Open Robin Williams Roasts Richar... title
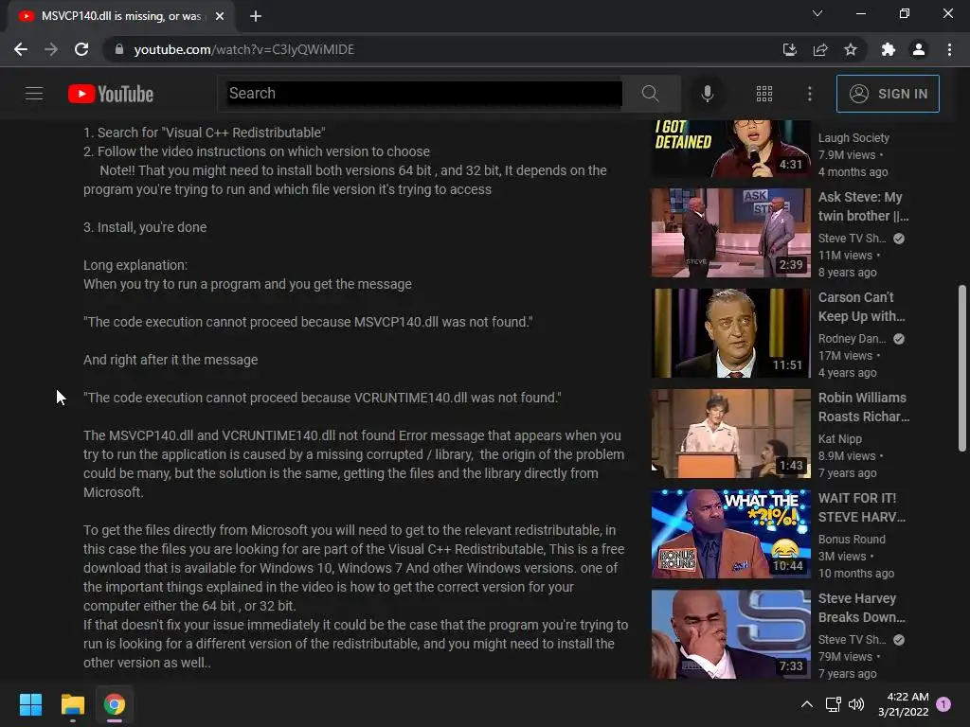This screenshot has height=727, width=970. (864, 407)
